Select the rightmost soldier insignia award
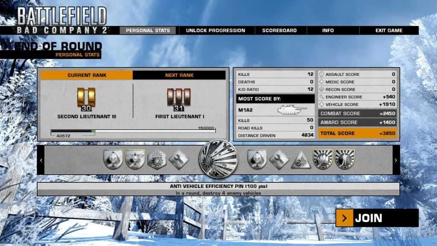 (344, 159)
